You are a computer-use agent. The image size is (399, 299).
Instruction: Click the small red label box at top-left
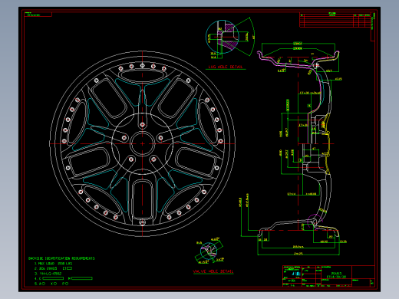[38, 15]
